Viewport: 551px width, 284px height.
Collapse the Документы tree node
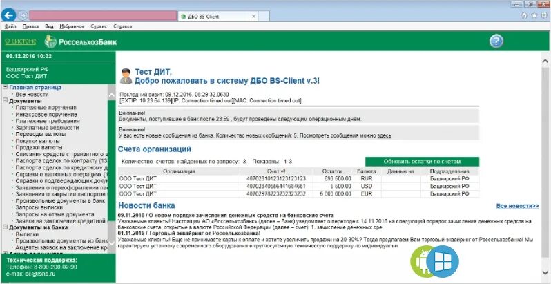click(6, 100)
